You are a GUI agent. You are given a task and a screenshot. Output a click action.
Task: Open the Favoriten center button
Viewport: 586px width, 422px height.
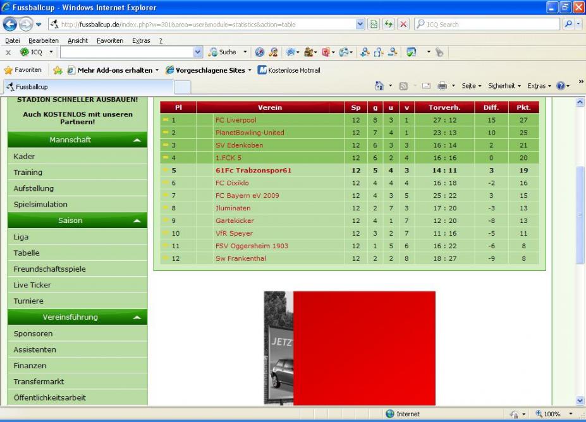point(23,70)
